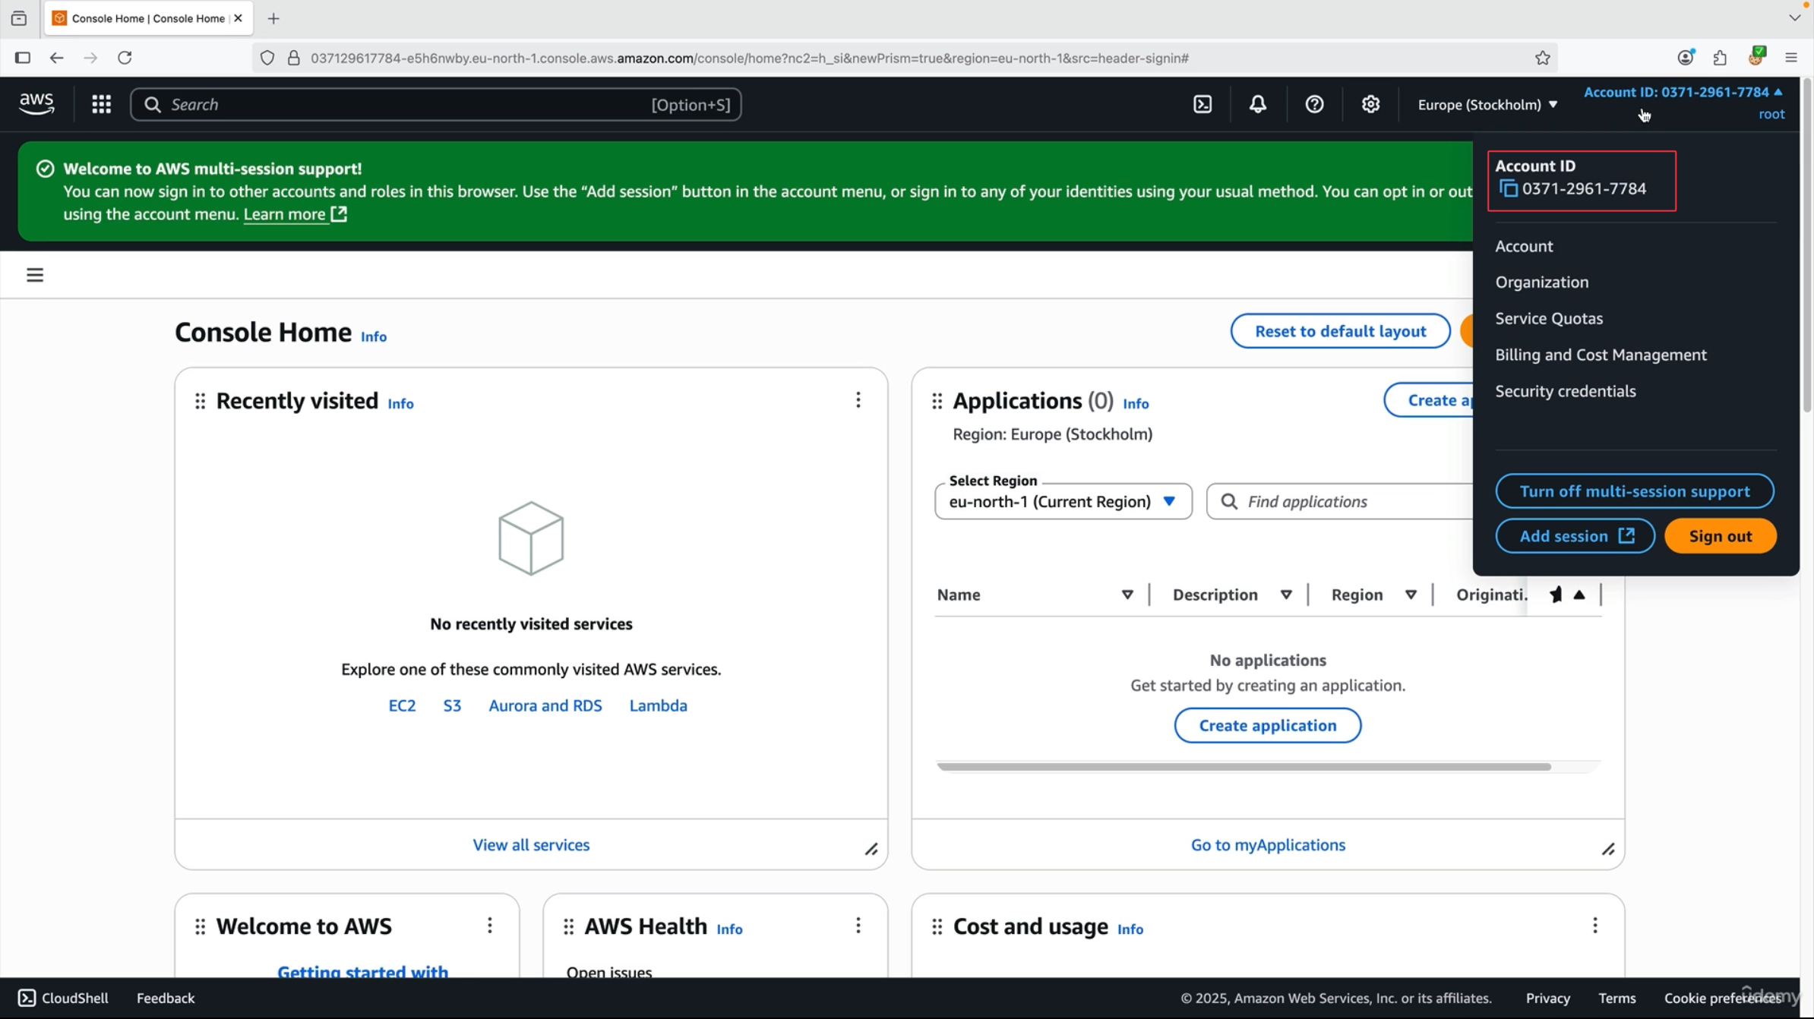1814x1019 pixels.
Task: Open the Select Region dropdown
Action: (x=1063, y=501)
